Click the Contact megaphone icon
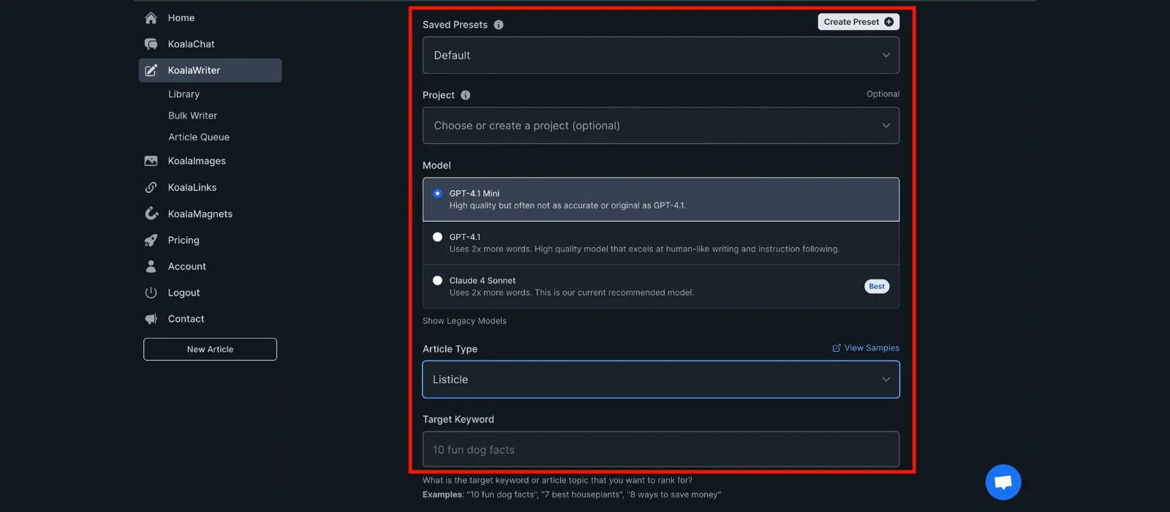This screenshot has width=1170, height=512. coord(151,319)
